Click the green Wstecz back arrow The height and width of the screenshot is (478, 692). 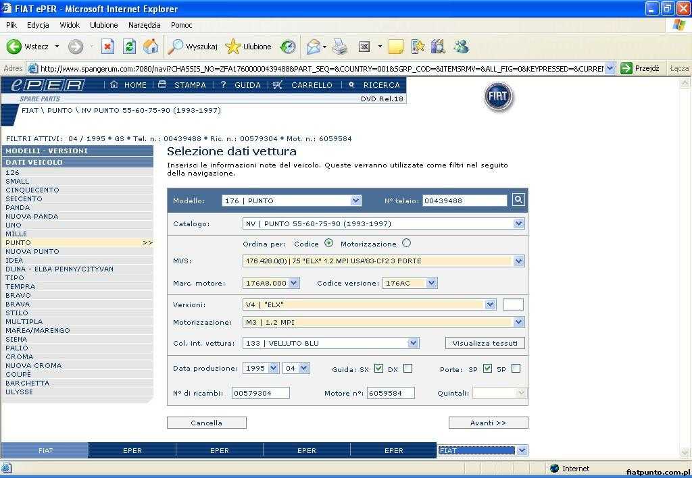pos(14,47)
